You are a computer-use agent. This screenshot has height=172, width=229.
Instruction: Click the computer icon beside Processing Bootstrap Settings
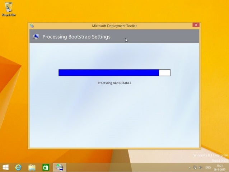point(36,37)
